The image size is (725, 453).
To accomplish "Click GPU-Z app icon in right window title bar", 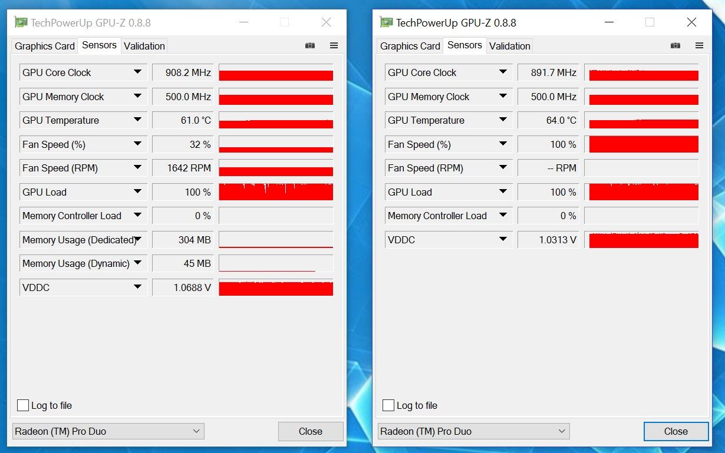I will tap(387, 22).
